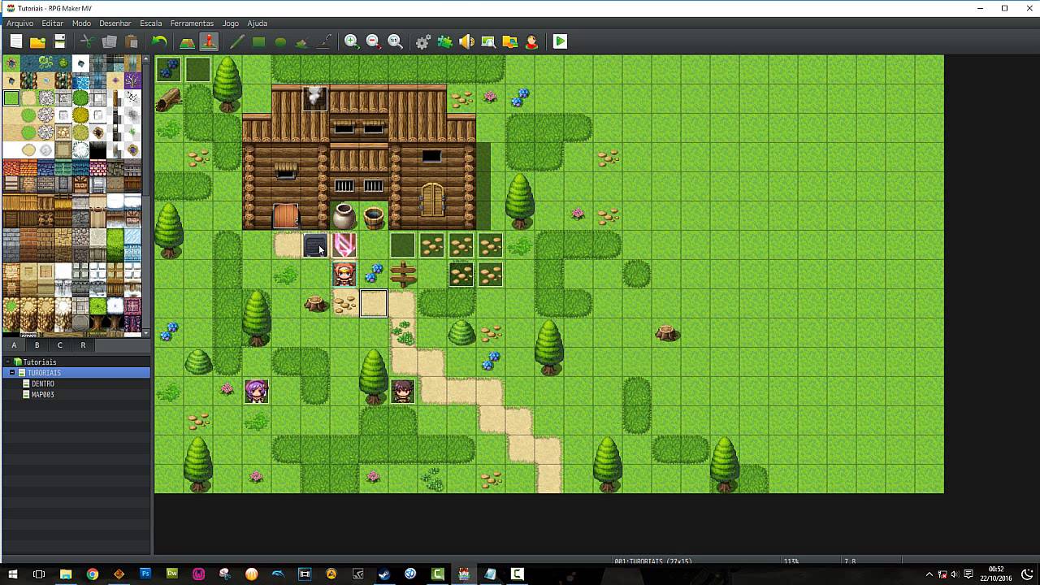Reset map zoom to actual size
The image size is (1040, 585).
(x=396, y=41)
